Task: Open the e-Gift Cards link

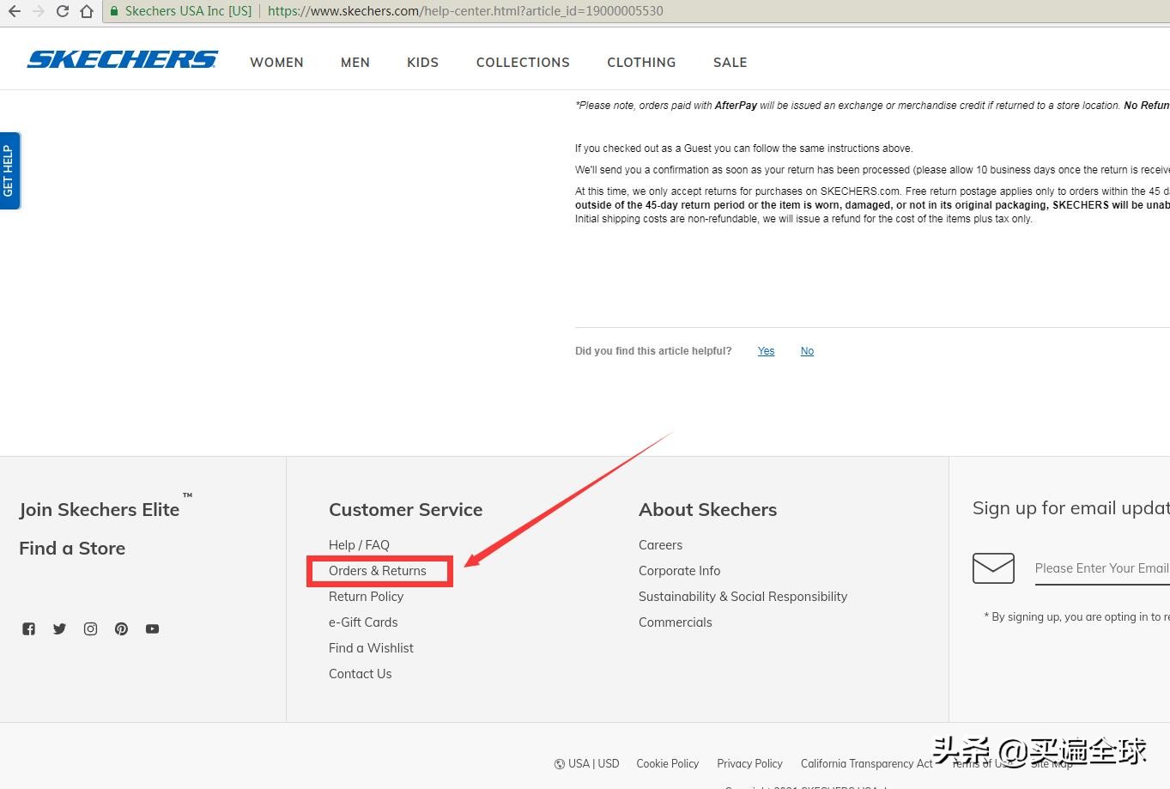Action: click(x=363, y=622)
